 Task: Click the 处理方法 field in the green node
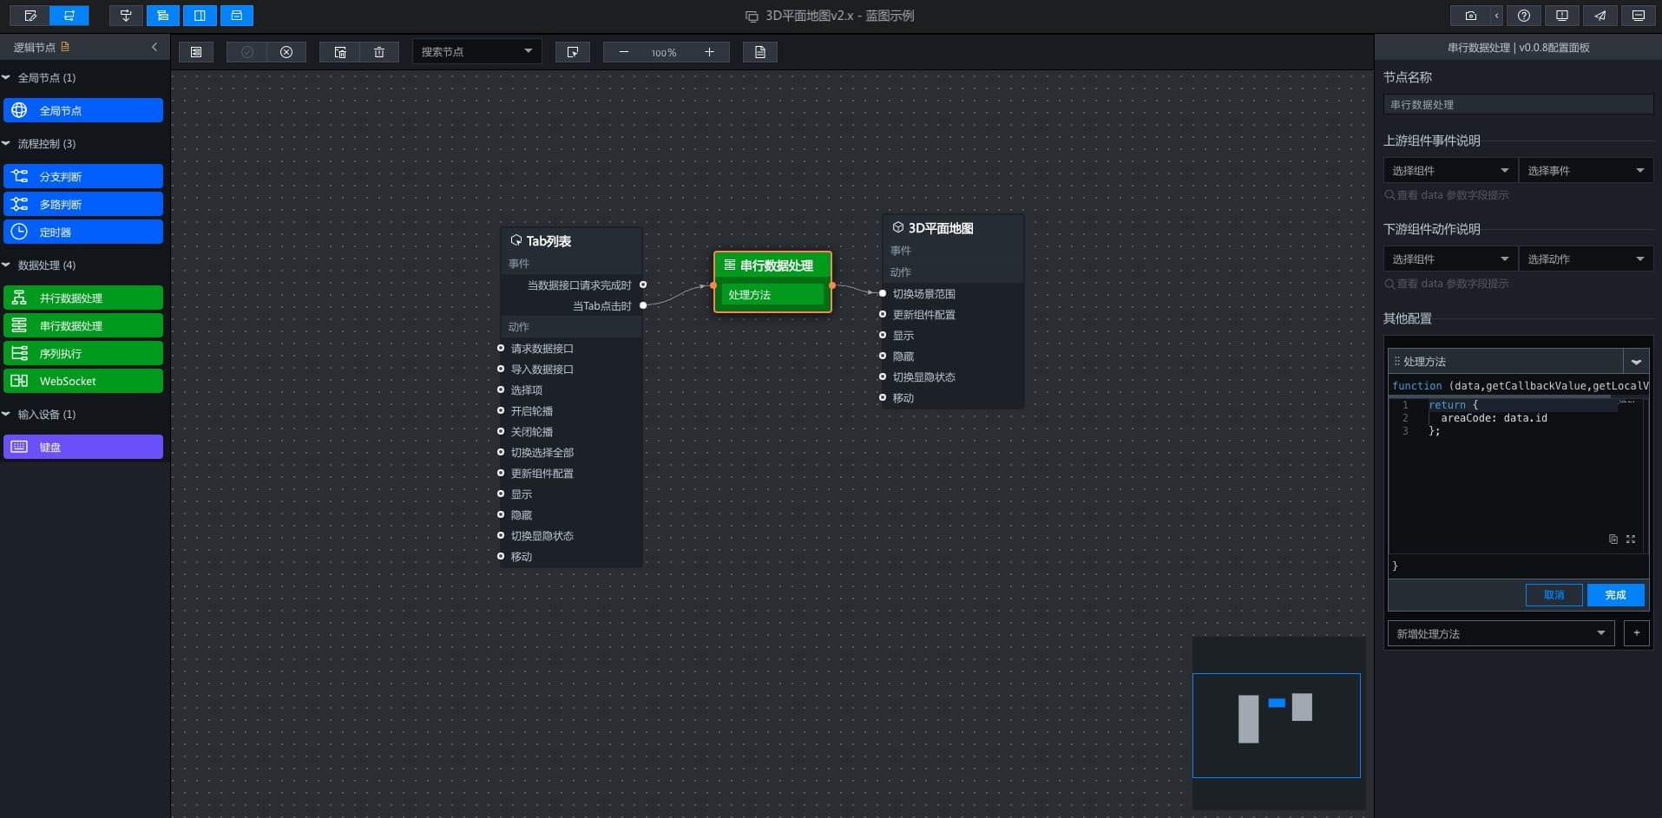[772, 295]
